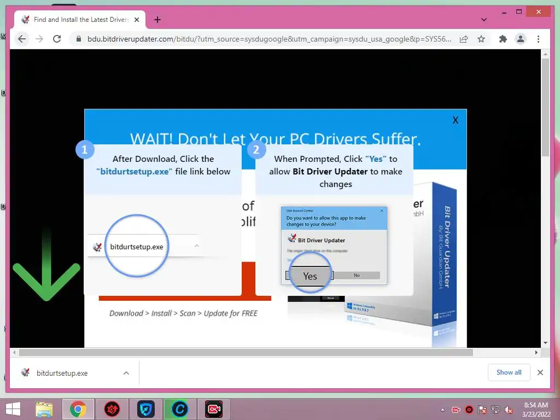This screenshot has height=420, width=560.
Task: Select the Find and Install the Latest Drivers tab
Action: 80,20
